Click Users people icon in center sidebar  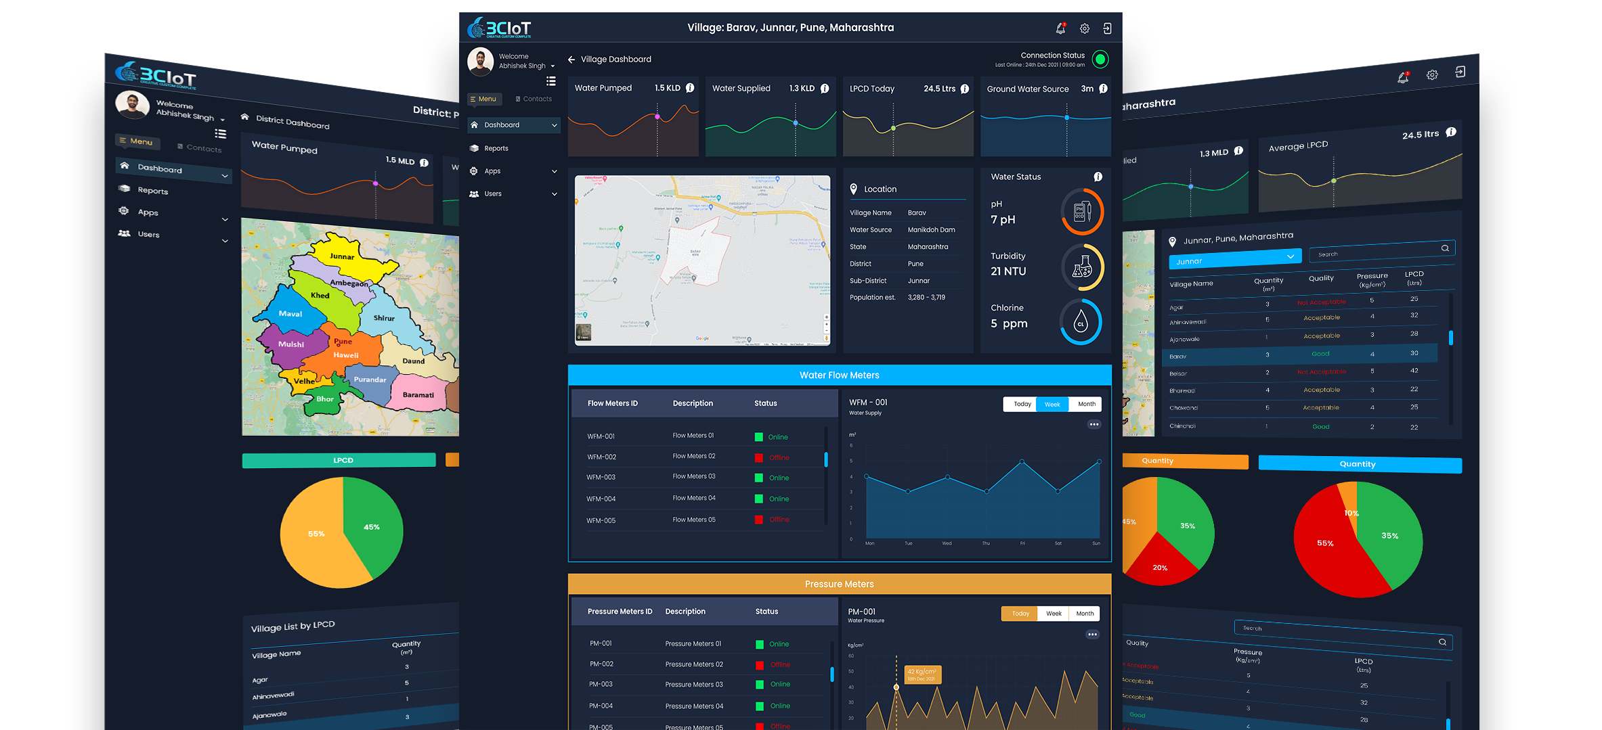click(474, 193)
